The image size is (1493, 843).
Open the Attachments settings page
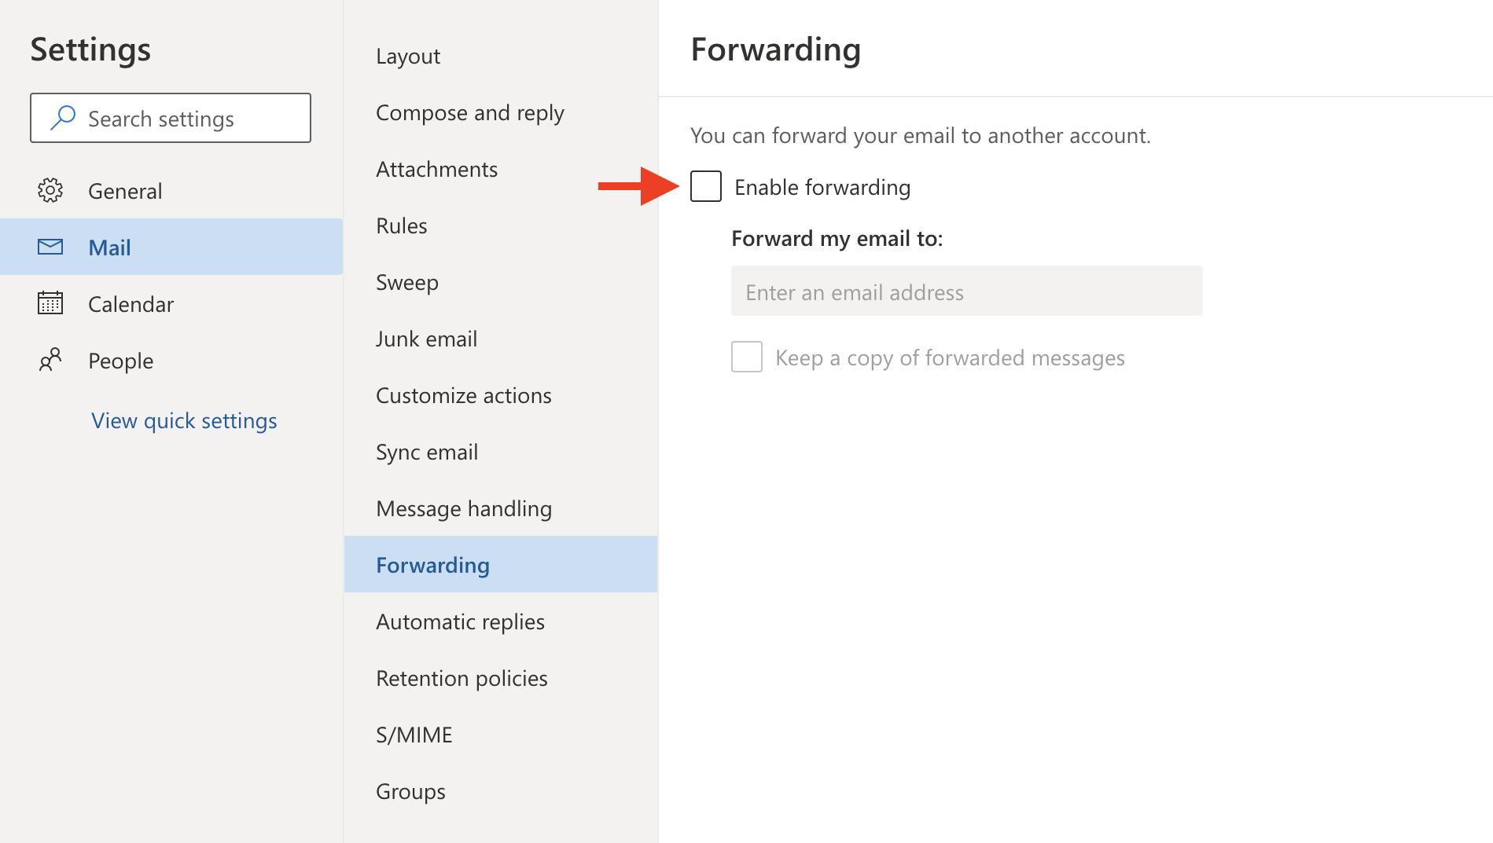(x=501, y=169)
